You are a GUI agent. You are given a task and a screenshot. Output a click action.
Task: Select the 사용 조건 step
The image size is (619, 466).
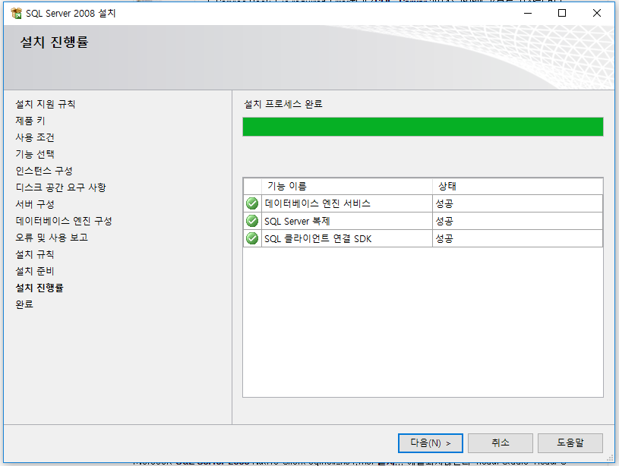[x=35, y=137]
